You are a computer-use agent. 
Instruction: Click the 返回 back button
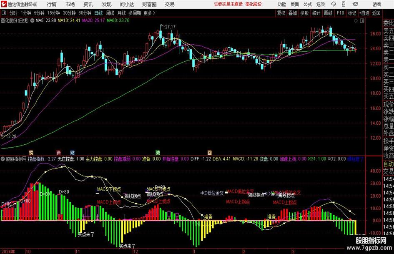point(376,13)
